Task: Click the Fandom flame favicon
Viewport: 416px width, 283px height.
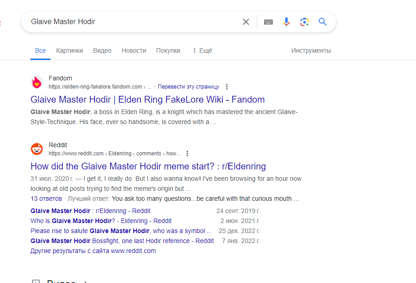Action: pyautogui.click(x=37, y=82)
